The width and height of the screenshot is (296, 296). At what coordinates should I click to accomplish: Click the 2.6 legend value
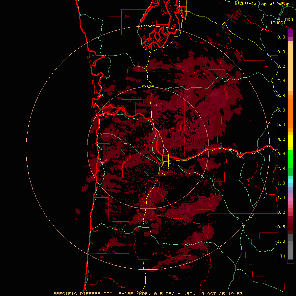point(281,169)
